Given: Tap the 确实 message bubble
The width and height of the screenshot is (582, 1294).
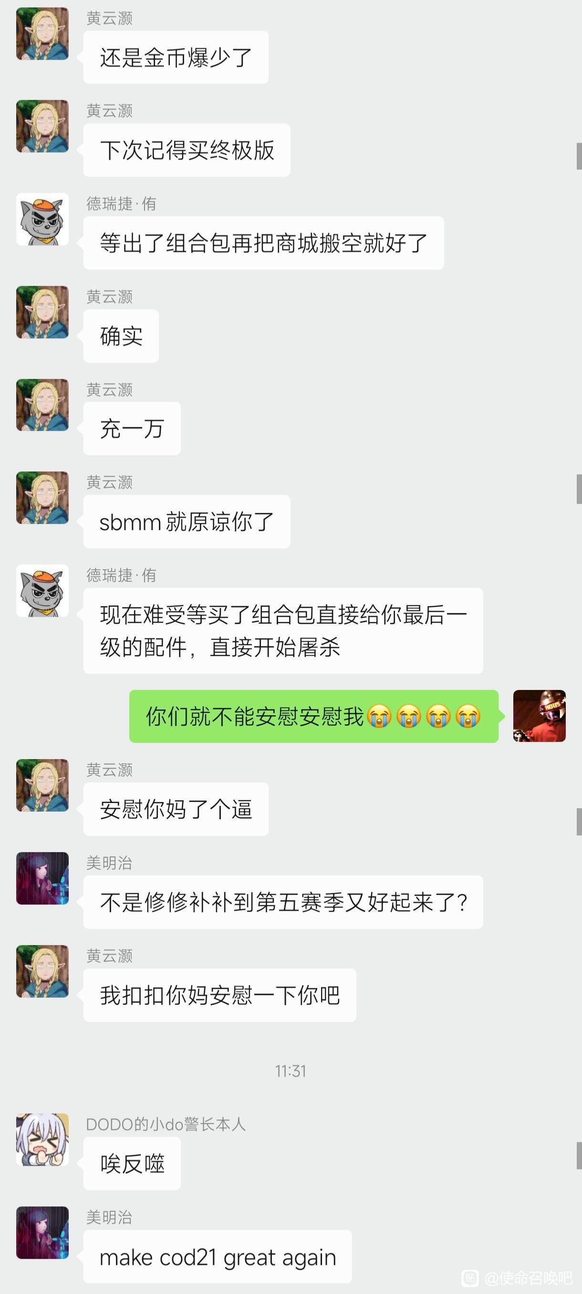Looking at the screenshot, I should coord(121,336).
